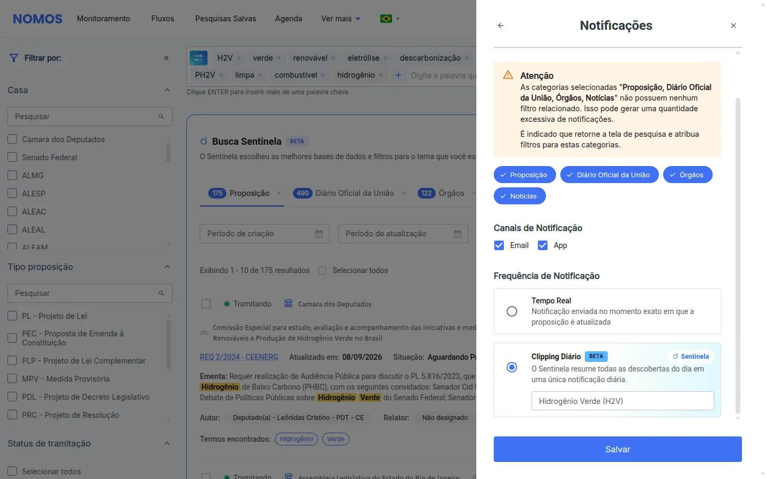Open the REQ 2/2024 - CEENERG link

click(x=239, y=357)
